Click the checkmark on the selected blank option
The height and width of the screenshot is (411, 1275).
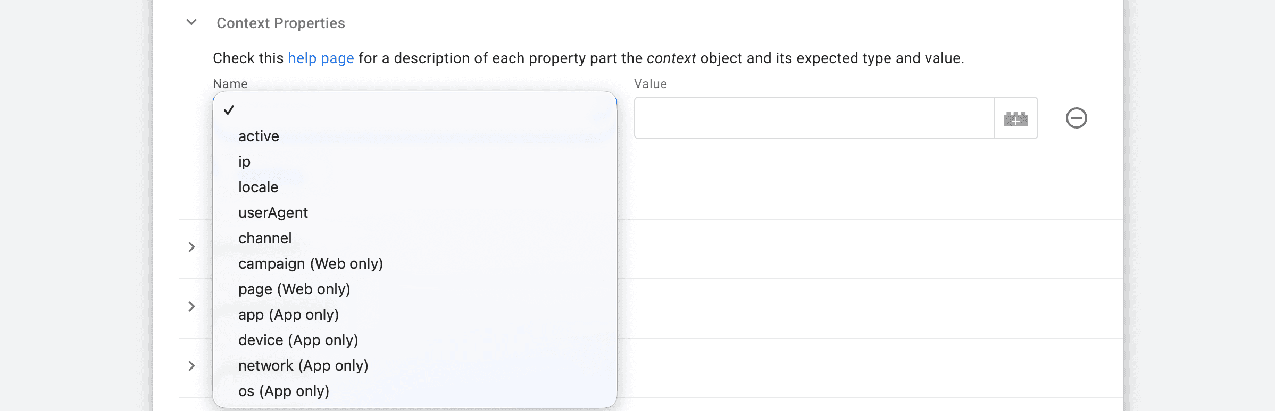[230, 111]
